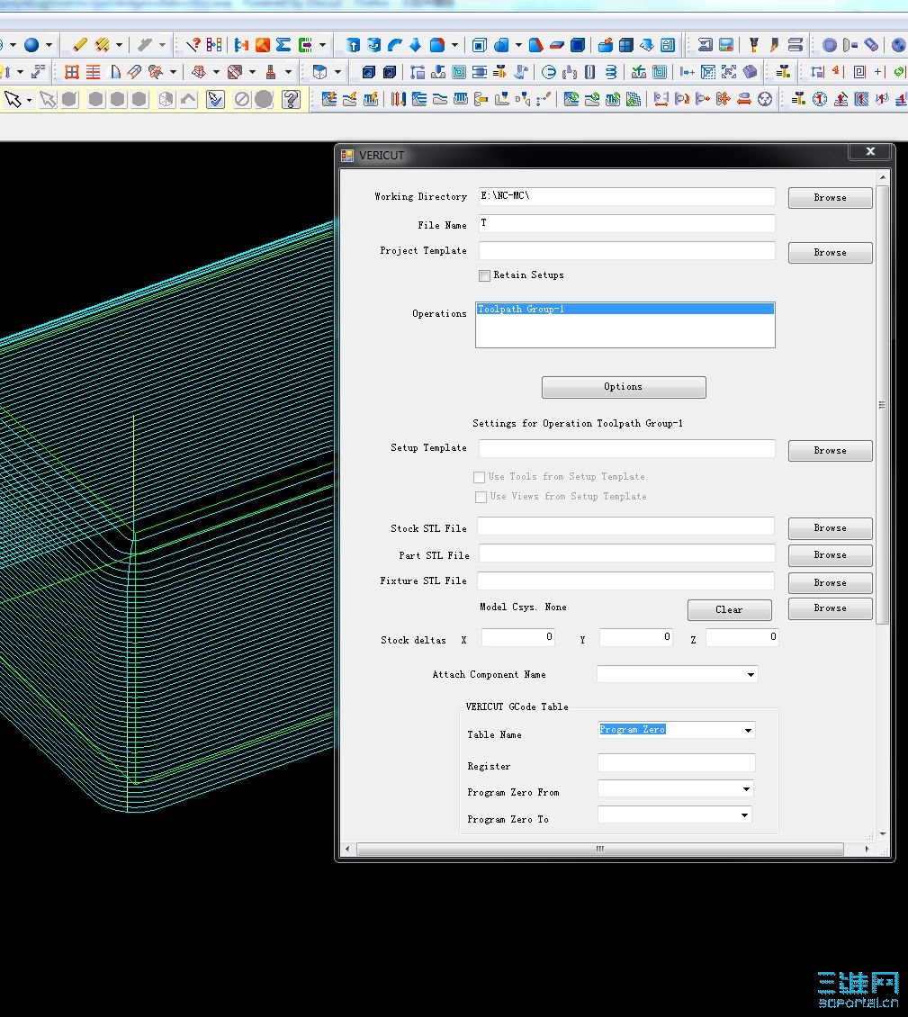Click the File Name input field
This screenshot has height=1017, width=908.
point(627,223)
